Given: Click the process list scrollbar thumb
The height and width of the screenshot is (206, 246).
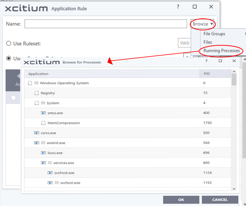Looking at the screenshot, I should click(234, 80).
